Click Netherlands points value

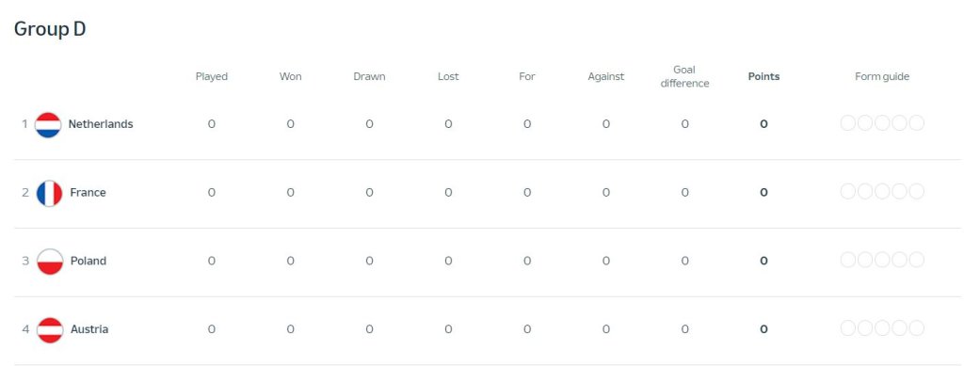(763, 124)
